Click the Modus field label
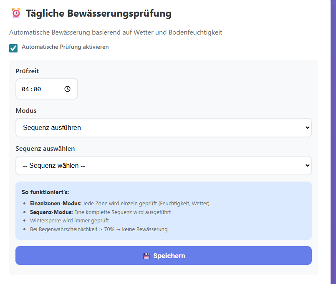 point(26,111)
